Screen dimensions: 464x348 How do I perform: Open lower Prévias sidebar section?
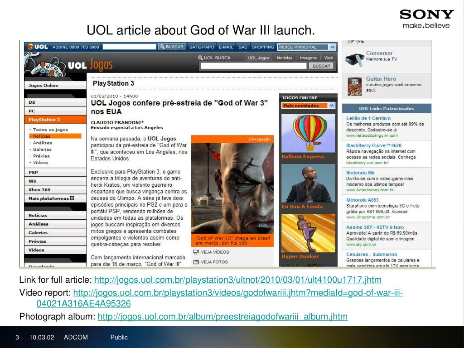(x=55, y=241)
